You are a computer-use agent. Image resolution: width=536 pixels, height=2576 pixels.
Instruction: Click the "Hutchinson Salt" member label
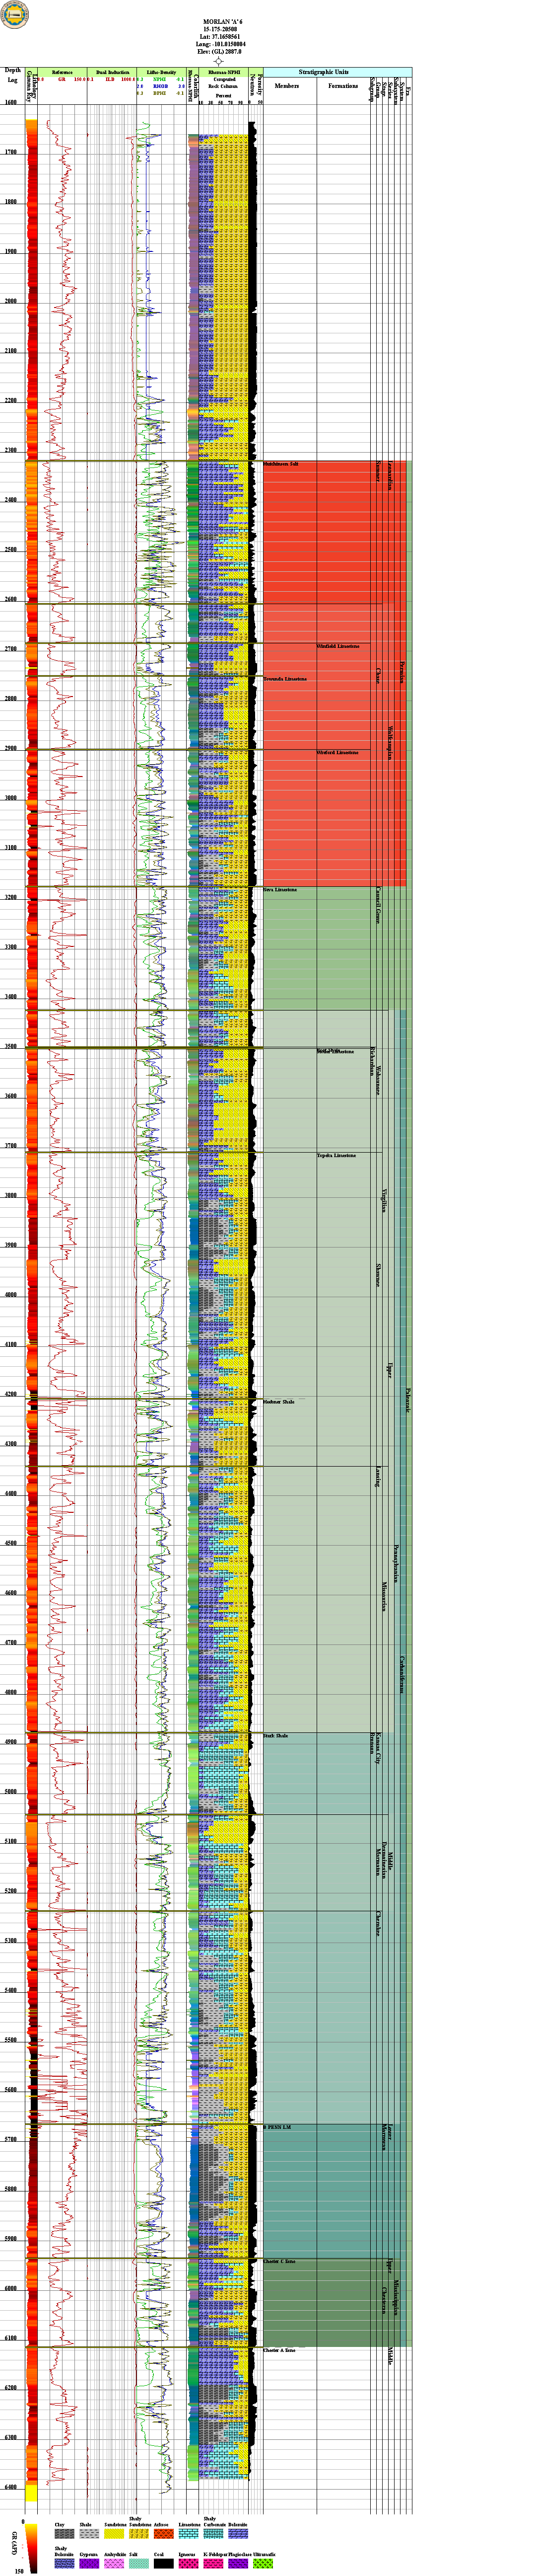(280, 465)
